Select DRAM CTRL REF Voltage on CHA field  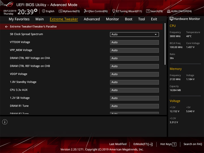point(134,58)
